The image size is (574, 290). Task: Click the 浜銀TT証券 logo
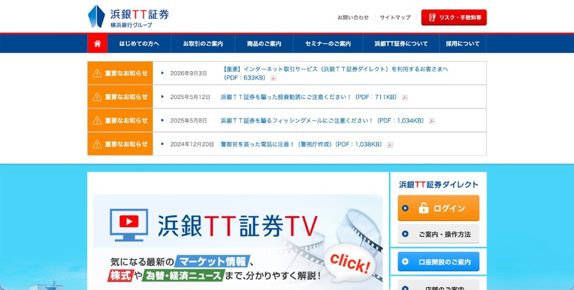[x=128, y=17]
